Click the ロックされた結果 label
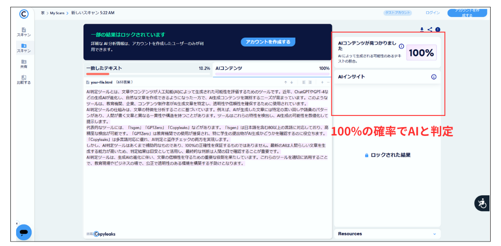Image resolution: width=501 pixels, height=246 pixels. (390, 155)
